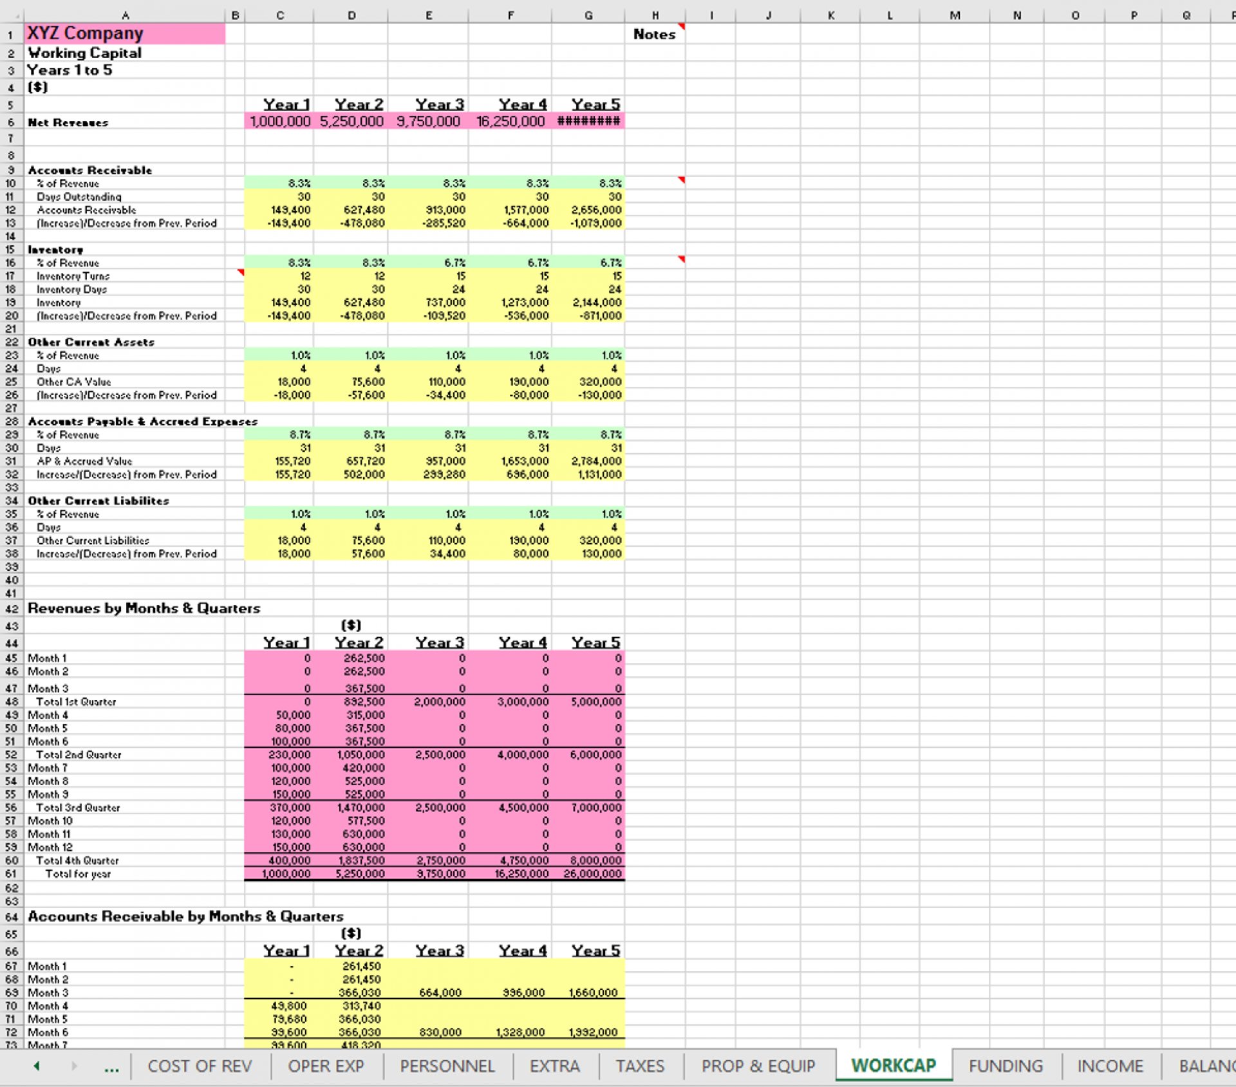Select Year 4 Accounts Receivable 1,577,000
This screenshot has height=1087, width=1236.
(x=510, y=210)
